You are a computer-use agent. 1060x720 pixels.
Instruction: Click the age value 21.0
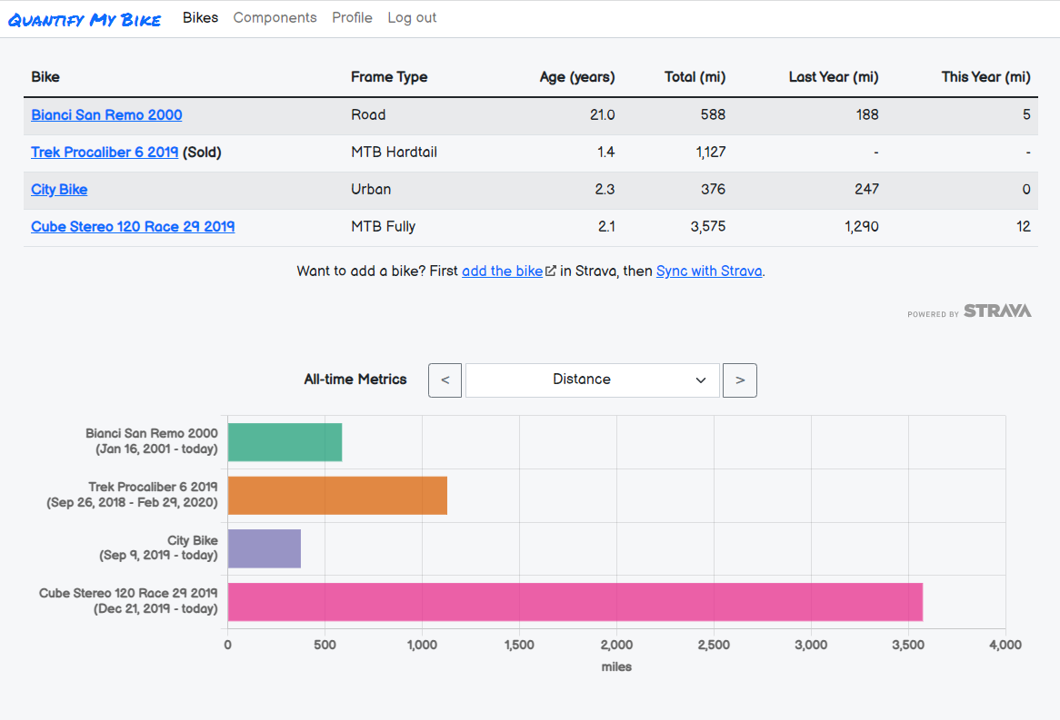(603, 114)
